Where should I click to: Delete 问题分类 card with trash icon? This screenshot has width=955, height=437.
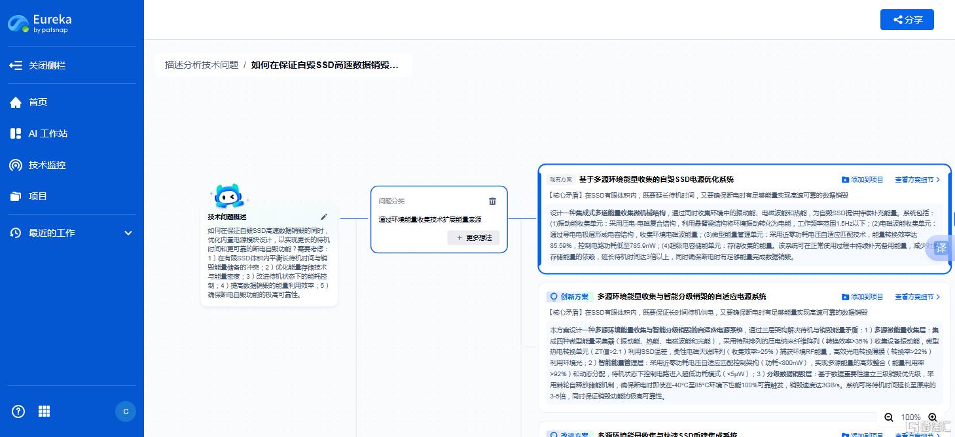[x=493, y=201]
